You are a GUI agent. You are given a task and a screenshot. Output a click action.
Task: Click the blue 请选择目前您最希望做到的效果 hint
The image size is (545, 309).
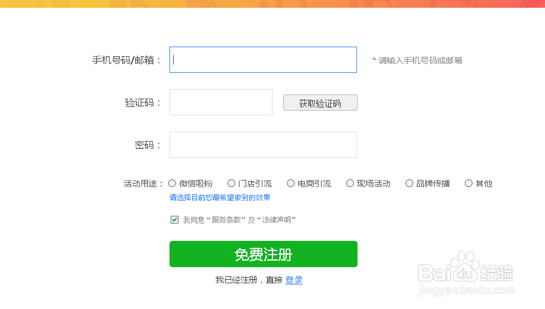(220, 197)
